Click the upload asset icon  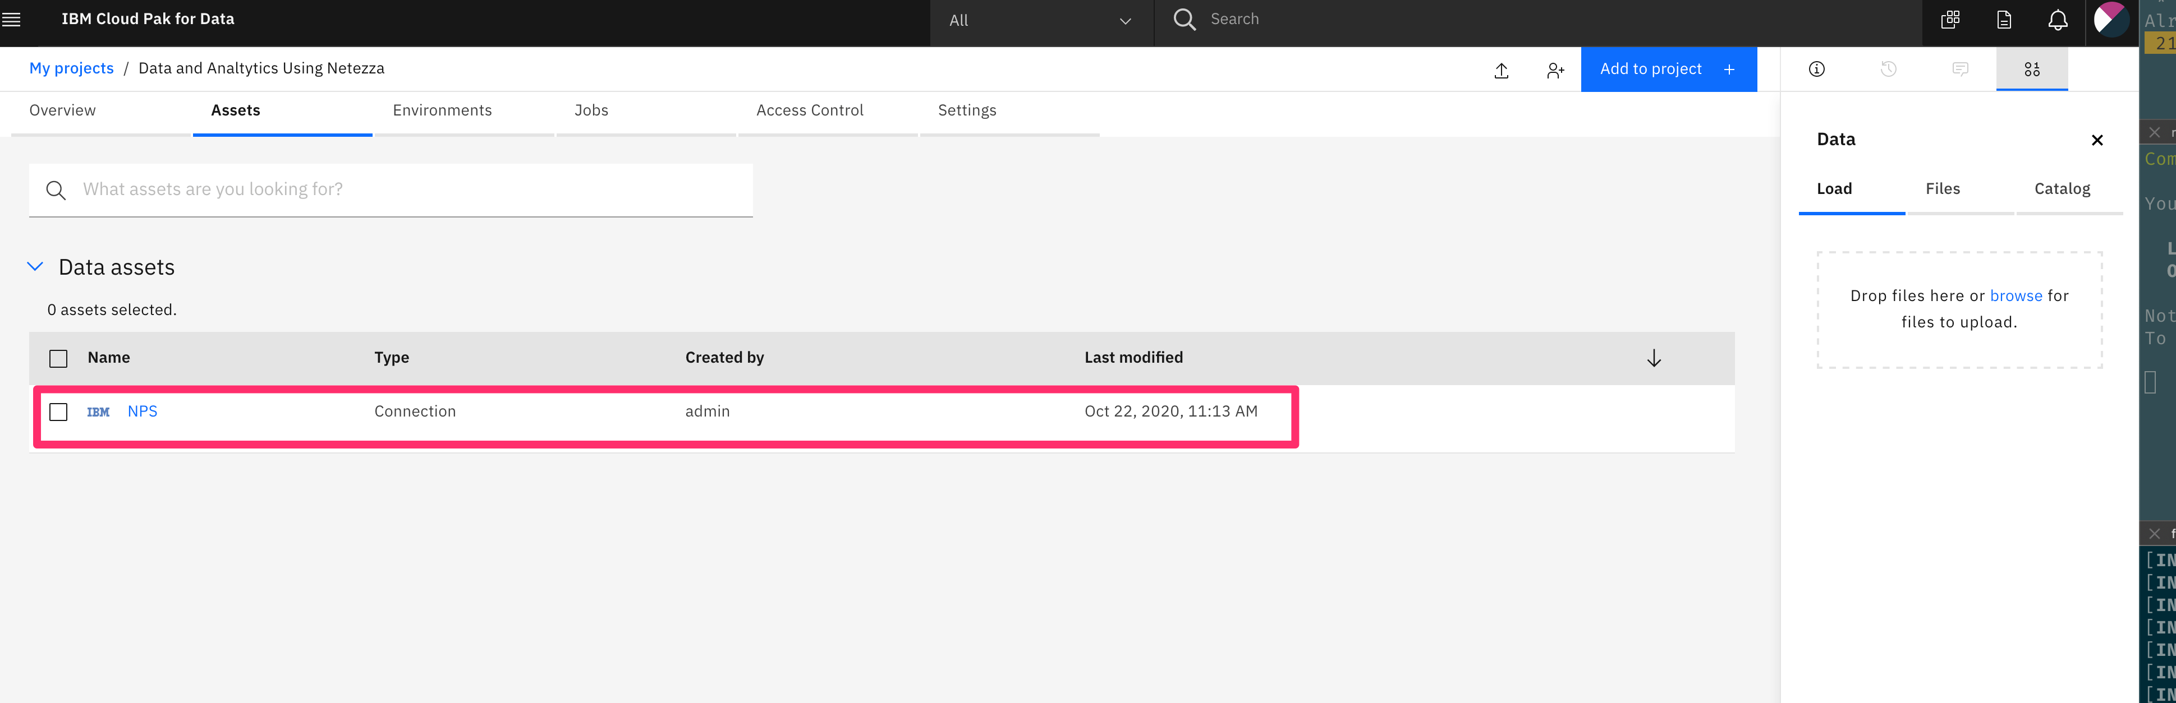(1501, 70)
